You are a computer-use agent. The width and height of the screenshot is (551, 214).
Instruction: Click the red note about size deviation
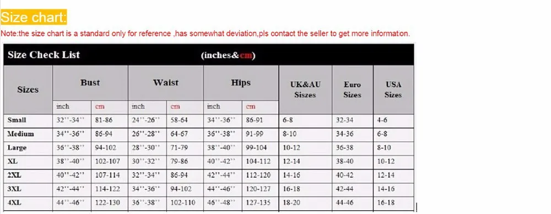205,33
